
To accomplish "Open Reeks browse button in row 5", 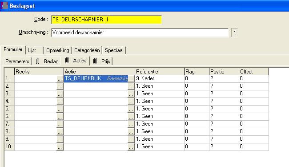I will pos(60,109).
